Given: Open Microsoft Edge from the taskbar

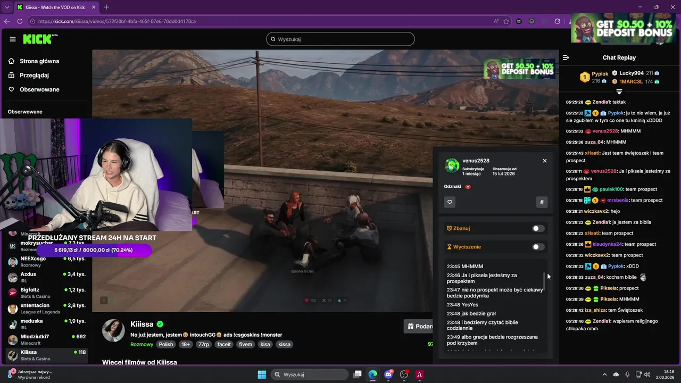Looking at the screenshot, I should tap(373, 374).
